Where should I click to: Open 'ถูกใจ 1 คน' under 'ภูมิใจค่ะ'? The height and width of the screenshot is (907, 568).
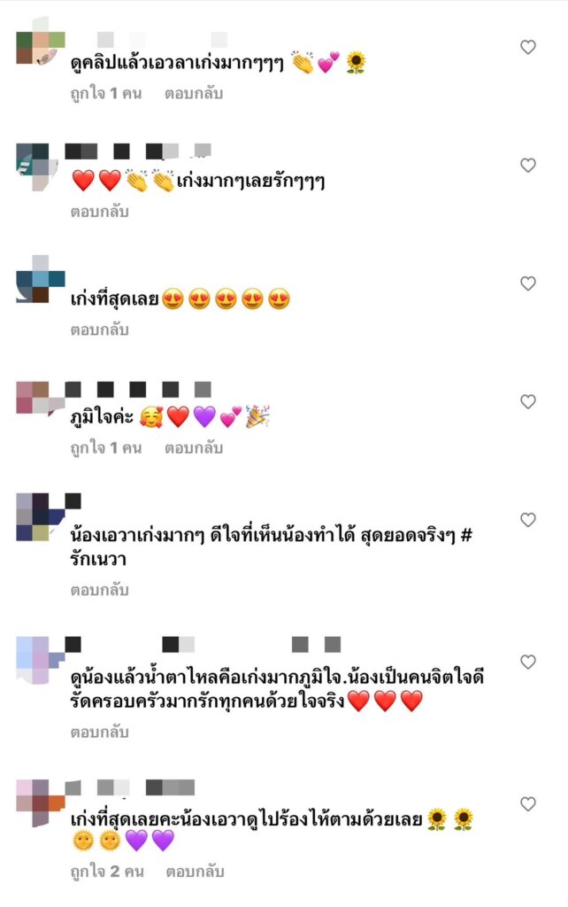(106, 447)
